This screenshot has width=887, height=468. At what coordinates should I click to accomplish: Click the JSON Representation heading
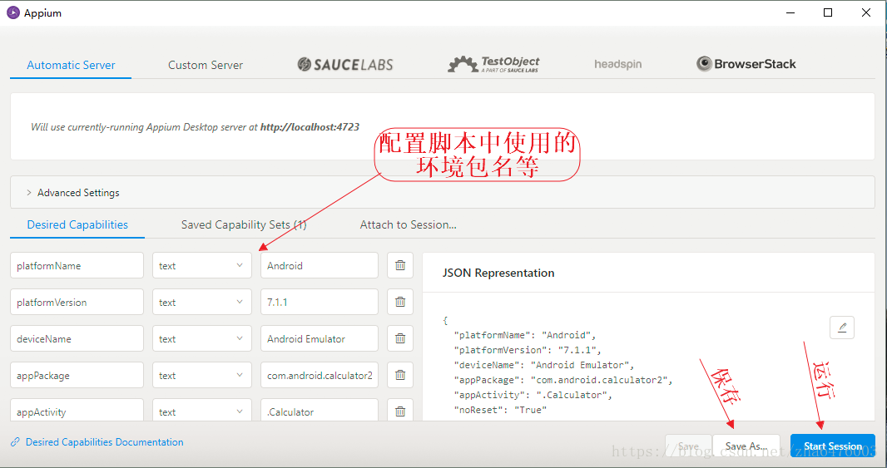498,273
